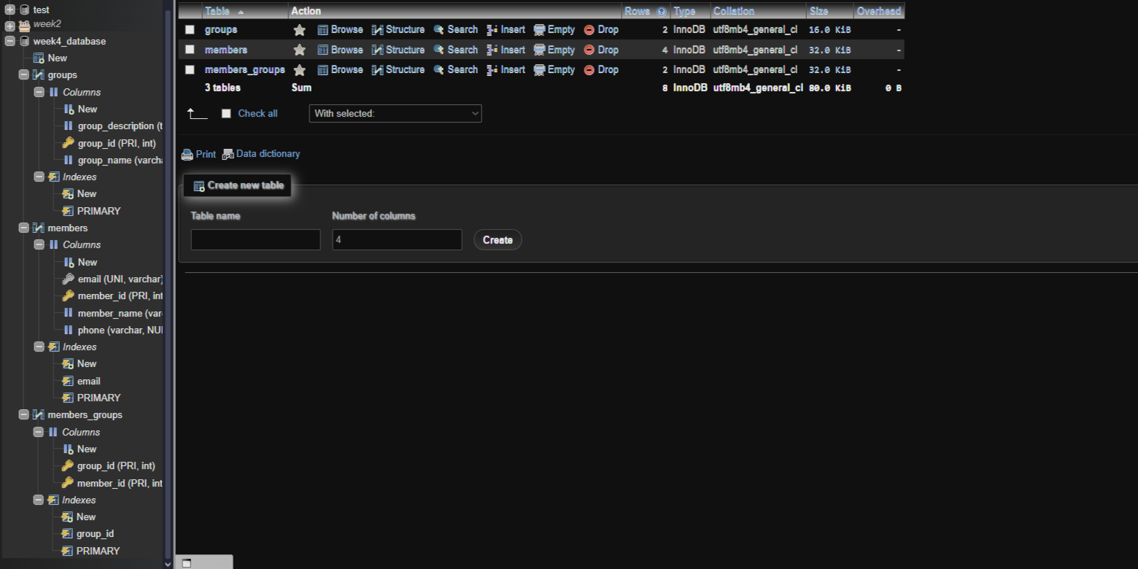The height and width of the screenshot is (569, 1138).
Task: Mark members_groups table as favorite star
Action: point(299,70)
